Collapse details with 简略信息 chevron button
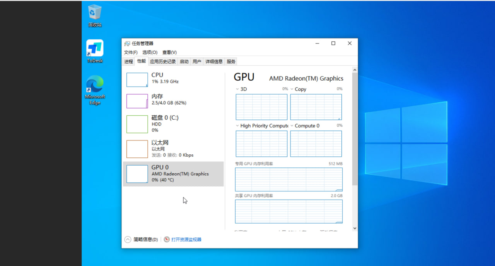The width and height of the screenshot is (495, 266). pos(128,239)
